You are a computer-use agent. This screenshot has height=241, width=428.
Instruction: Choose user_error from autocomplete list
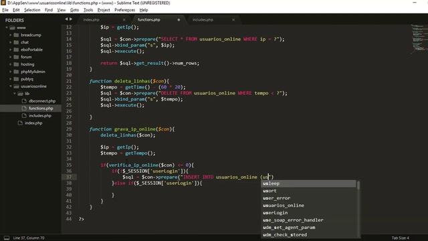pos(309,198)
